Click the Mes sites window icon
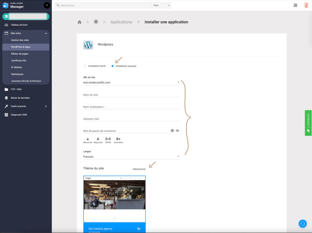312x233 pixels. pyautogui.click(x=6, y=33)
